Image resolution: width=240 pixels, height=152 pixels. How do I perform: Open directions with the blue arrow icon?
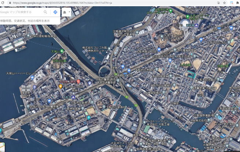pyautogui.click(x=55, y=12)
